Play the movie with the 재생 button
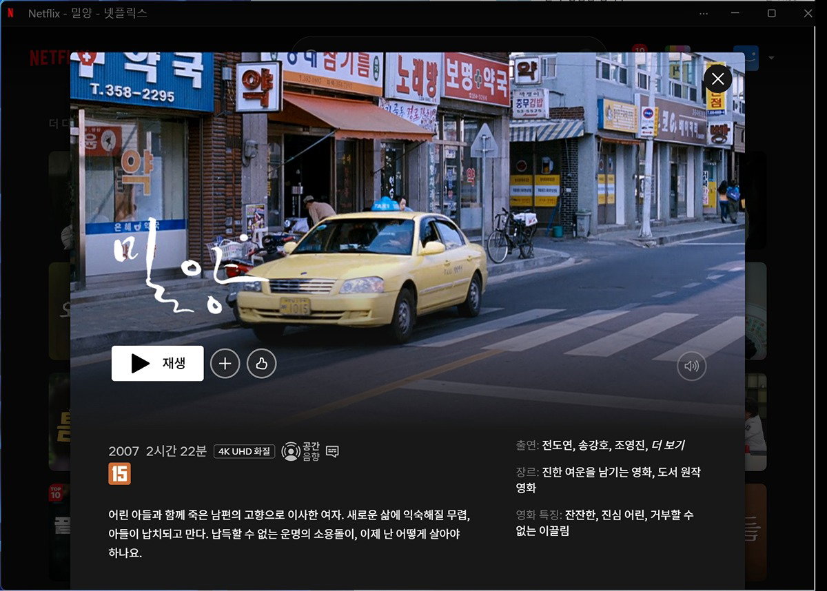Image resolution: width=827 pixels, height=591 pixels. (x=158, y=363)
